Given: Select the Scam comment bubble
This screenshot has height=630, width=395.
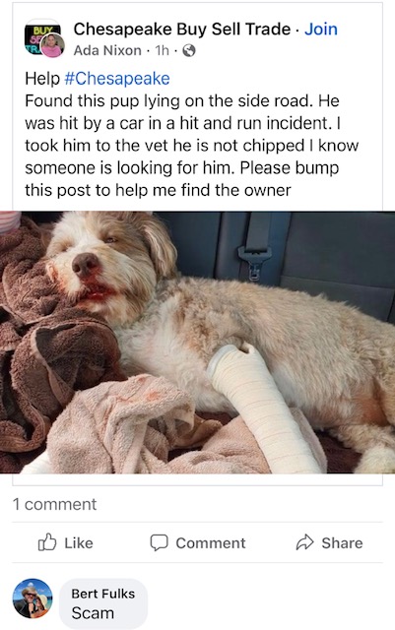Looking at the screenshot, I should click(x=103, y=603).
